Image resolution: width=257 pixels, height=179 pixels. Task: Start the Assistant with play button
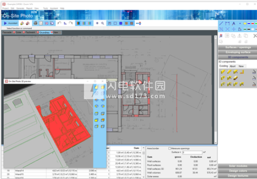(10, 23)
